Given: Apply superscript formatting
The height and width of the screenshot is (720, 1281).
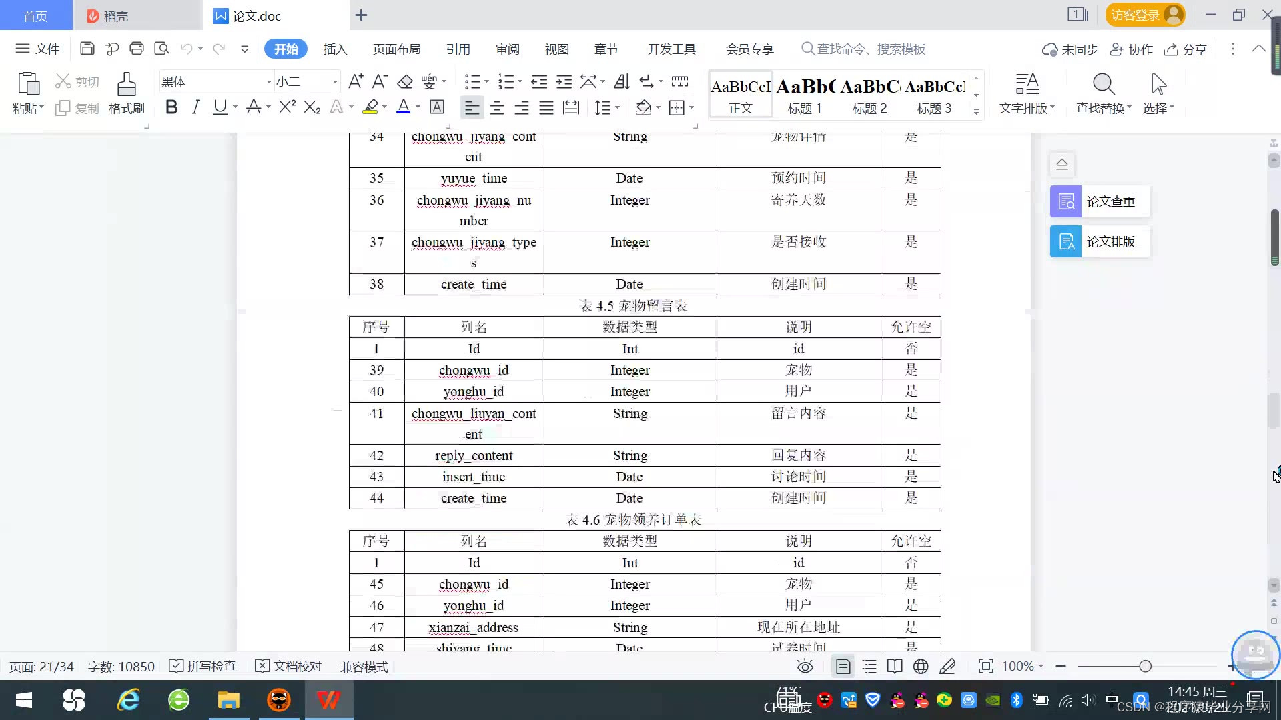Looking at the screenshot, I should click(287, 107).
